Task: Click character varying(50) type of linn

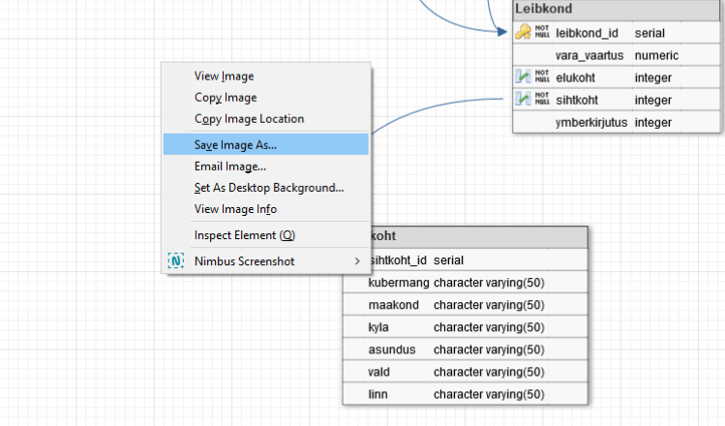Action: click(x=489, y=394)
